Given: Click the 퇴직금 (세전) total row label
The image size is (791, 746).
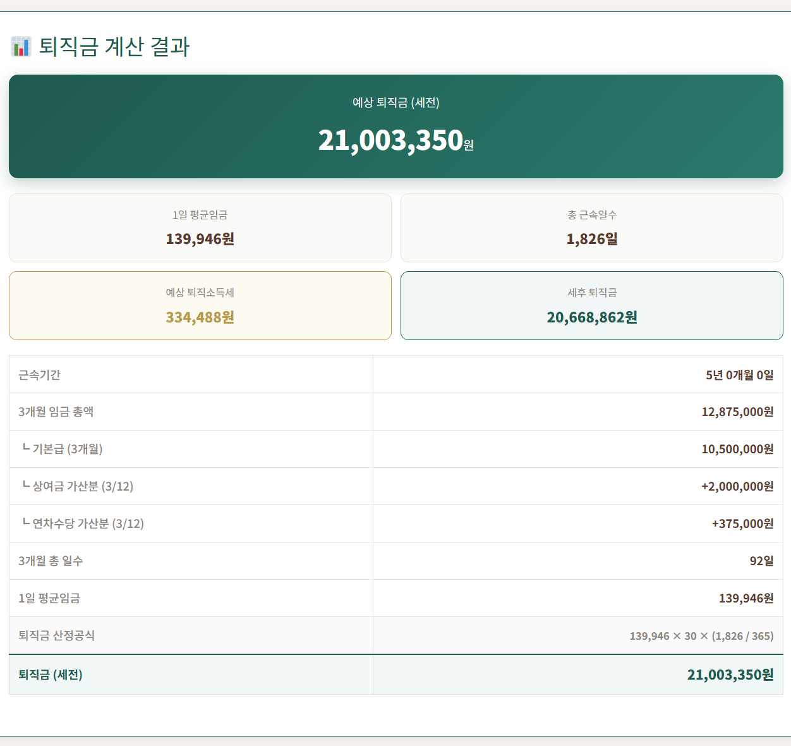Looking at the screenshot, I should coord(51,675).
